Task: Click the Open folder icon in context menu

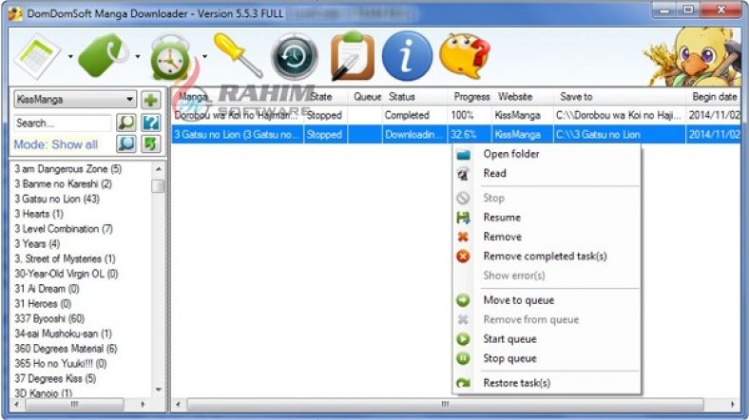Action: (x=463, y=155)
